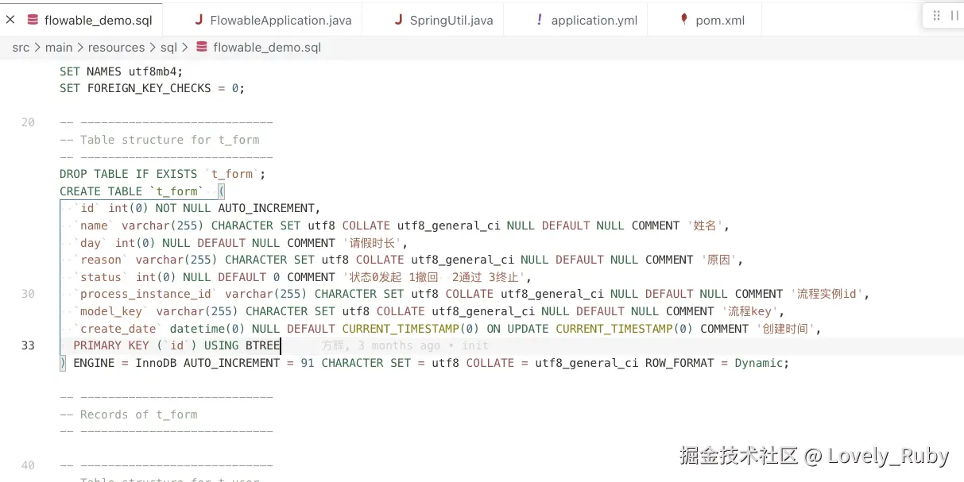Click the AUTO_INCREMENT value 91
The height and width of the screenshot is (482, 964).
[308, 363]
